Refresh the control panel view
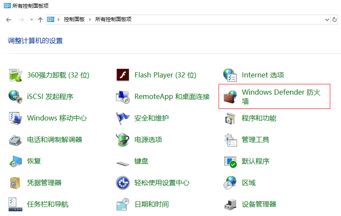 click(335, 20)
